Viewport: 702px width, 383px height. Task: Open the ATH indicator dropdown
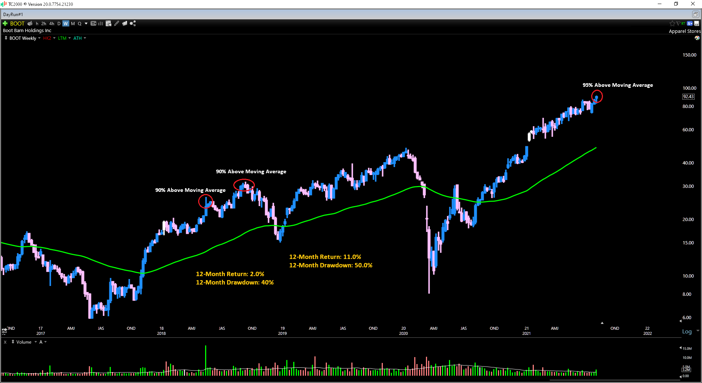[85, 38]
